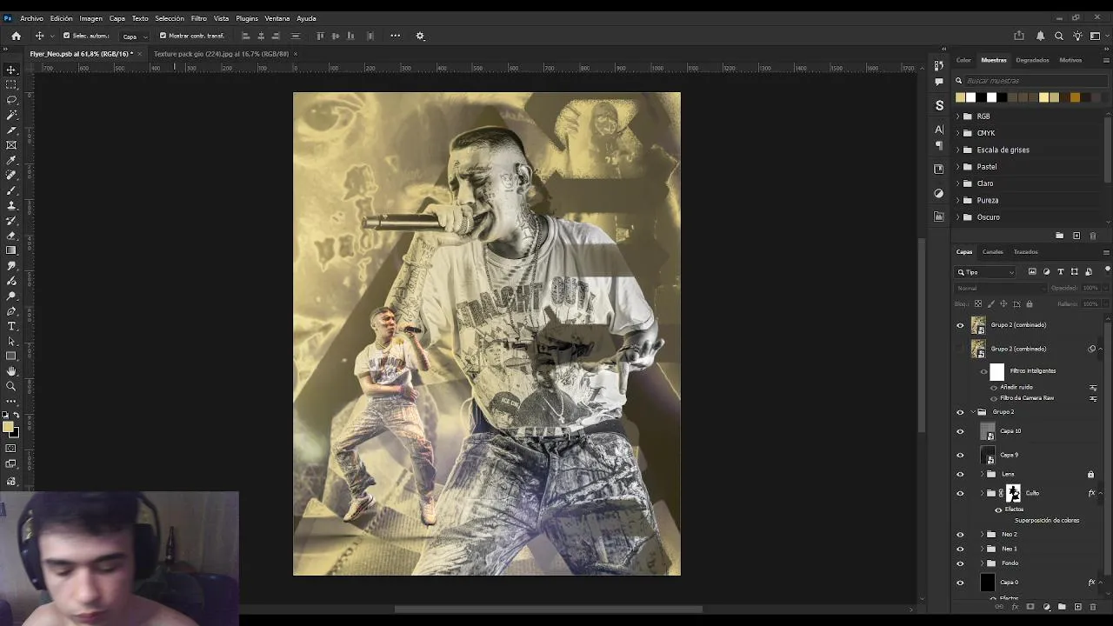Select the Brush tool
This screenshot has width=1113, height=626.
(11, 190)
